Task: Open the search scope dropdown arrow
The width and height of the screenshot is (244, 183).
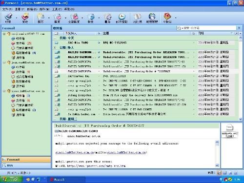Action: click(x=183, y=28)
